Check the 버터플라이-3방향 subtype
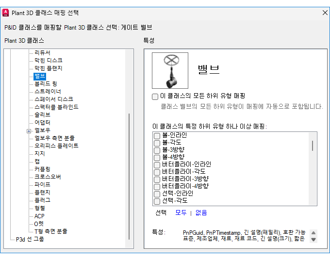Viewport: 330px width, 260px height. pos(157,179)
